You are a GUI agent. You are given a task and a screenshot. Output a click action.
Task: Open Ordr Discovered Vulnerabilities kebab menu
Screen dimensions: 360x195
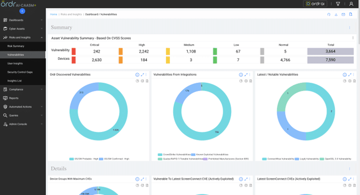[x=146, y=75]
